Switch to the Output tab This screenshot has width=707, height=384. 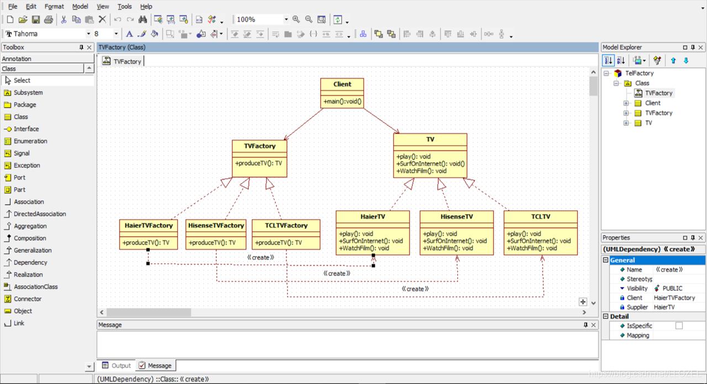(x=117, y=365)
